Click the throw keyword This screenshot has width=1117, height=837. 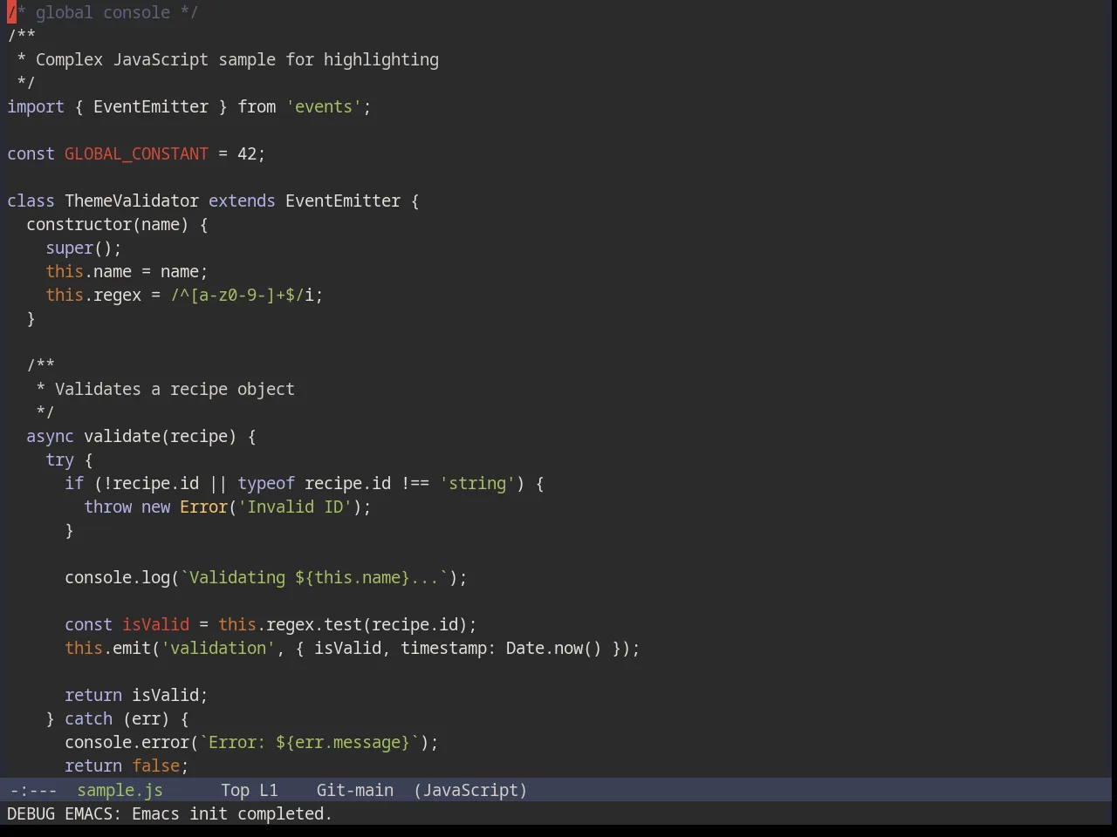click(107, 507)
